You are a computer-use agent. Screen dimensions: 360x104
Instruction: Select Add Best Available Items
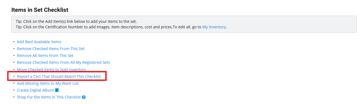[39, 42]
